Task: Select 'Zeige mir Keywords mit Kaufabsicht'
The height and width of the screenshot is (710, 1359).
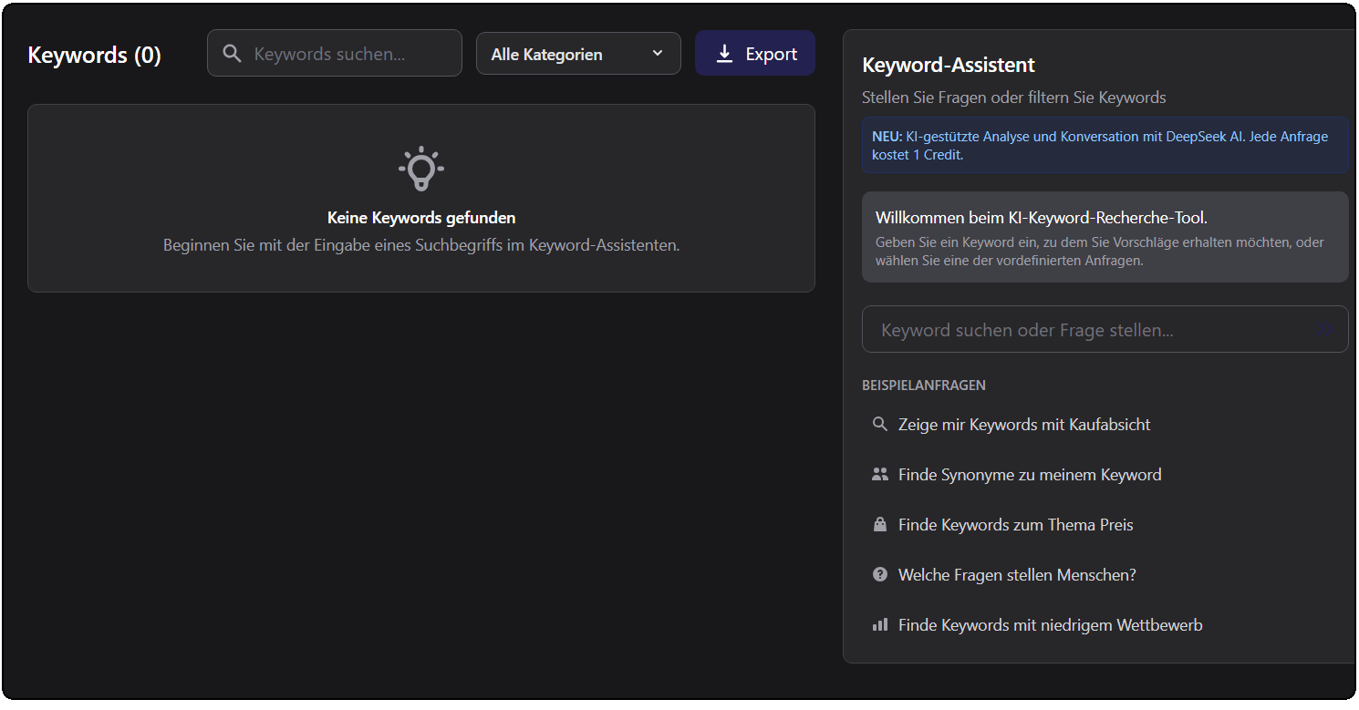Action: (x=1025, y=424)
